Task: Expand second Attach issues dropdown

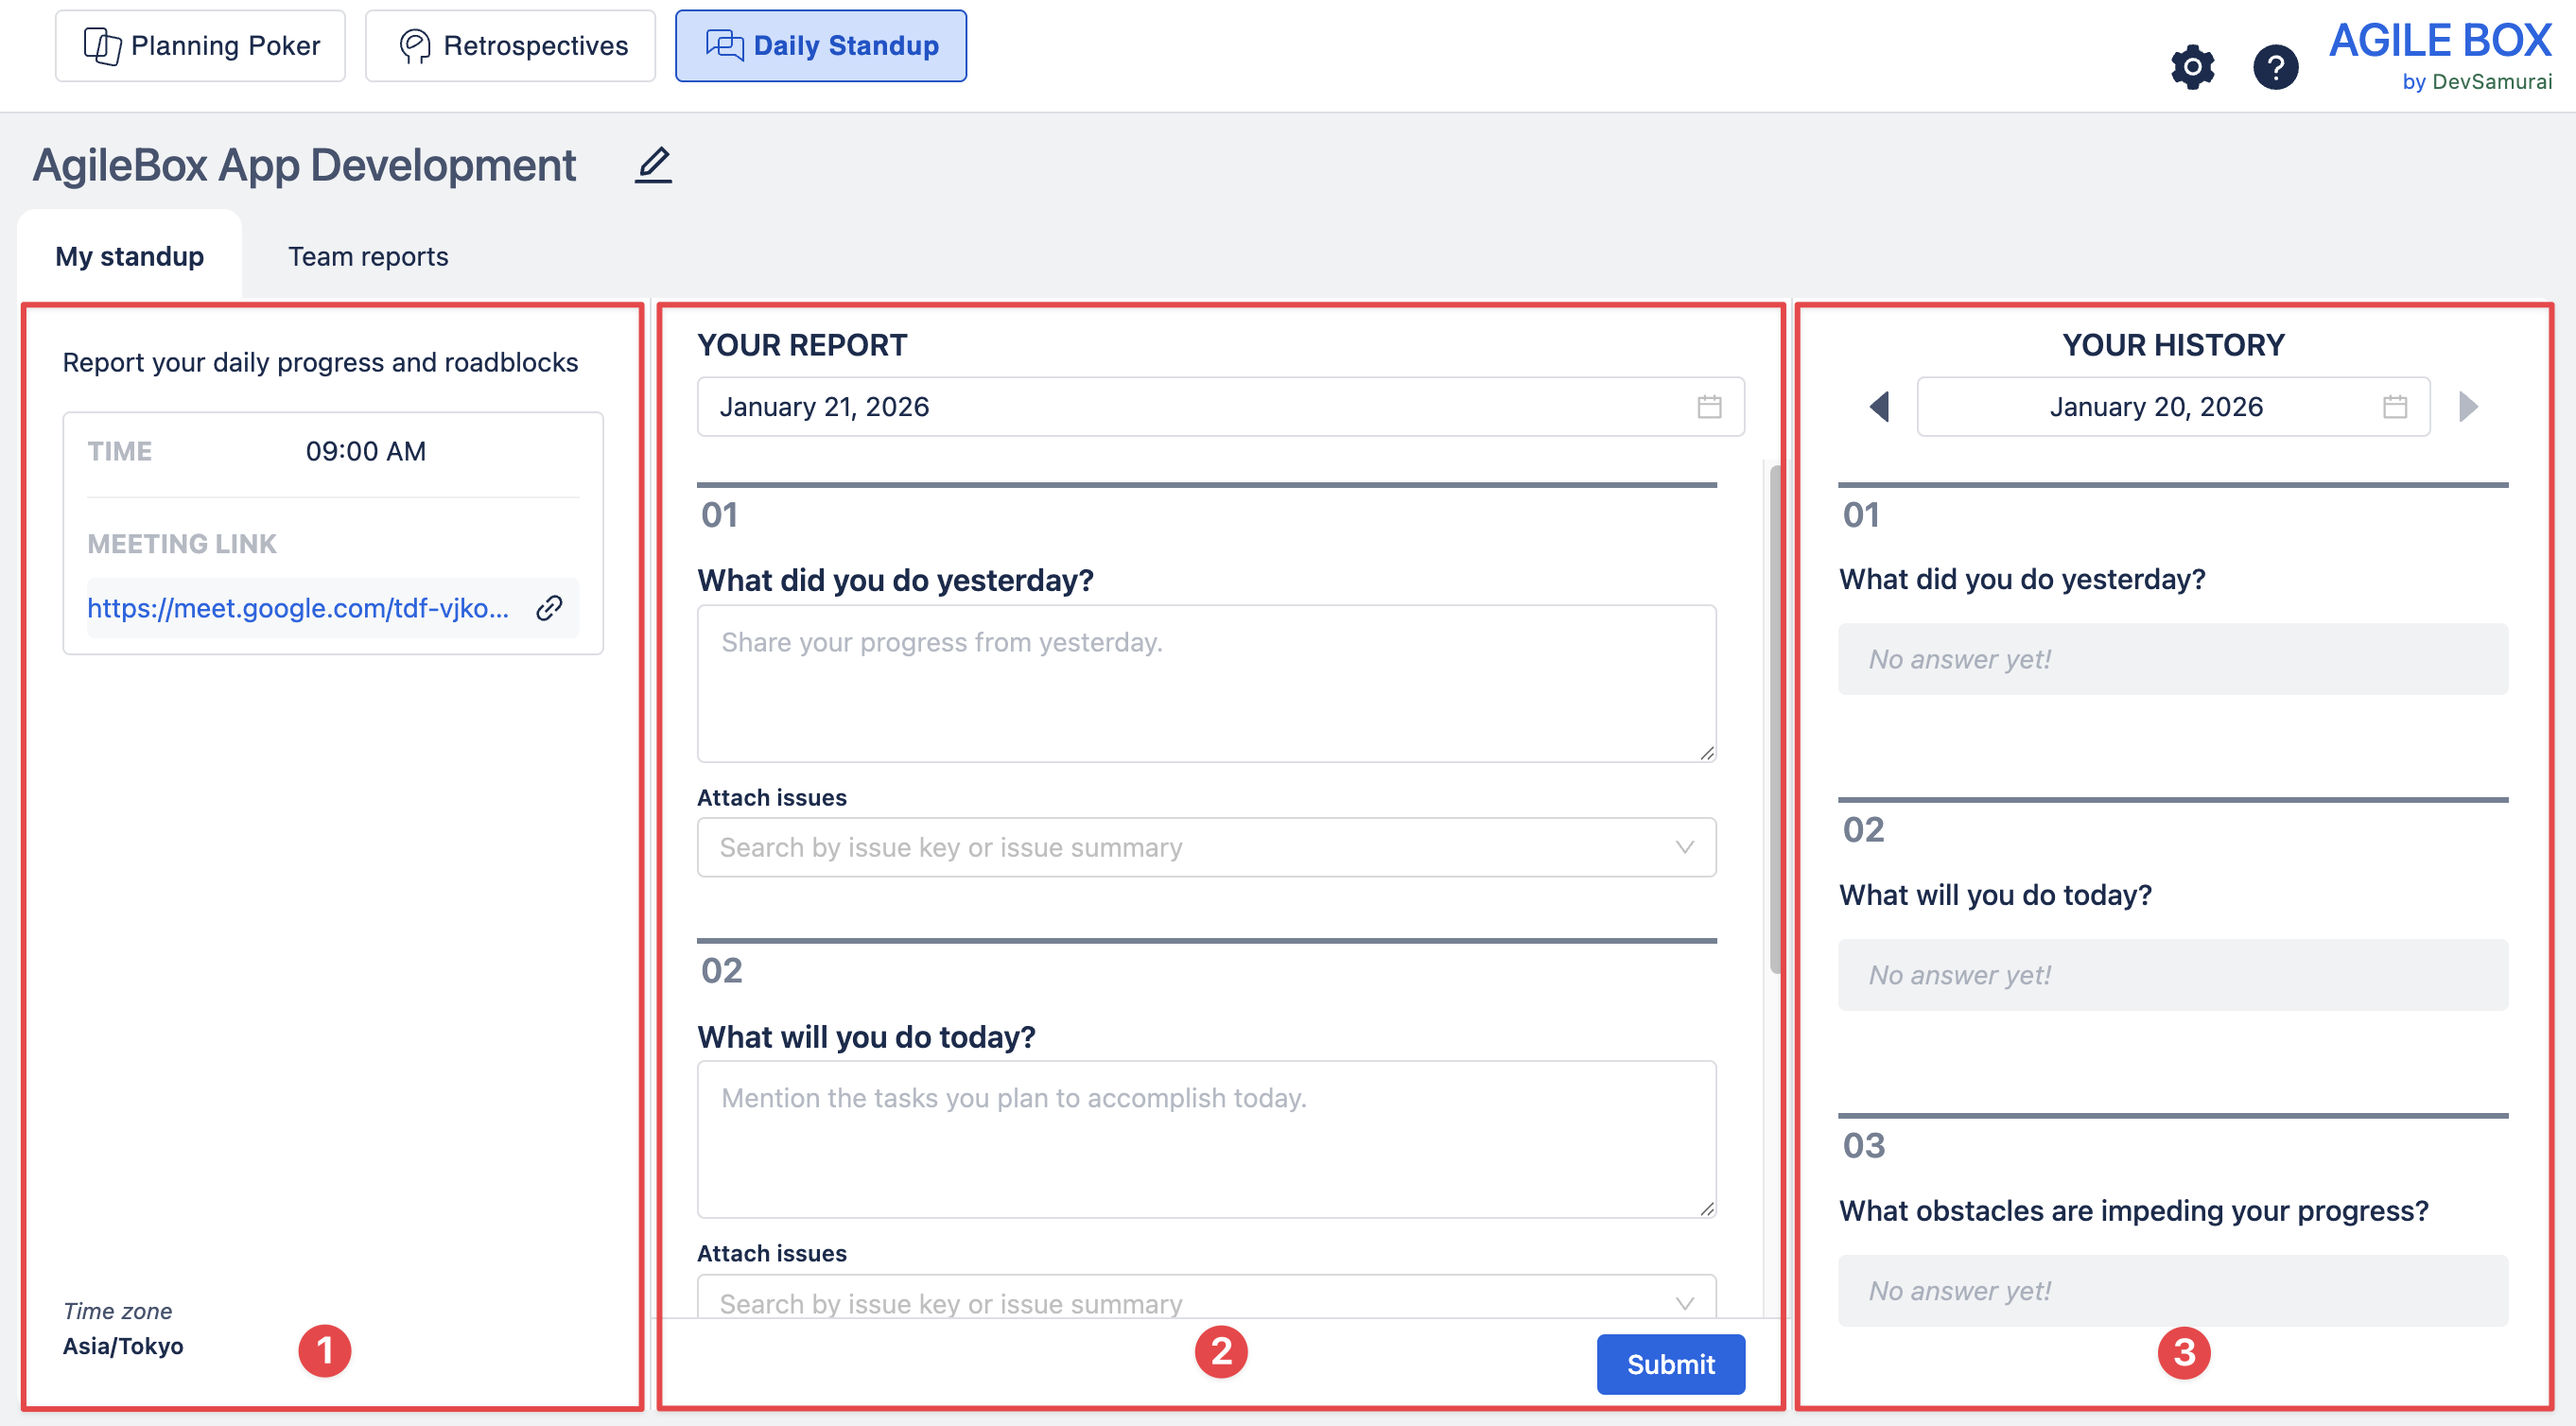Action: tap(1684, 1302)
